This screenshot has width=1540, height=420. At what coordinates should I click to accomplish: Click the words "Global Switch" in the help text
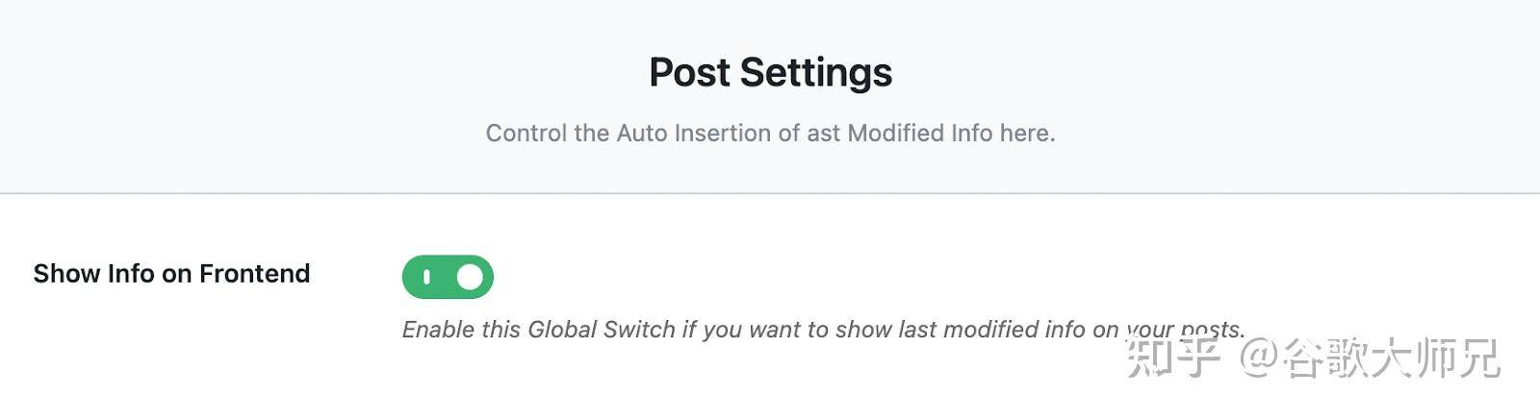click(602, 330)
